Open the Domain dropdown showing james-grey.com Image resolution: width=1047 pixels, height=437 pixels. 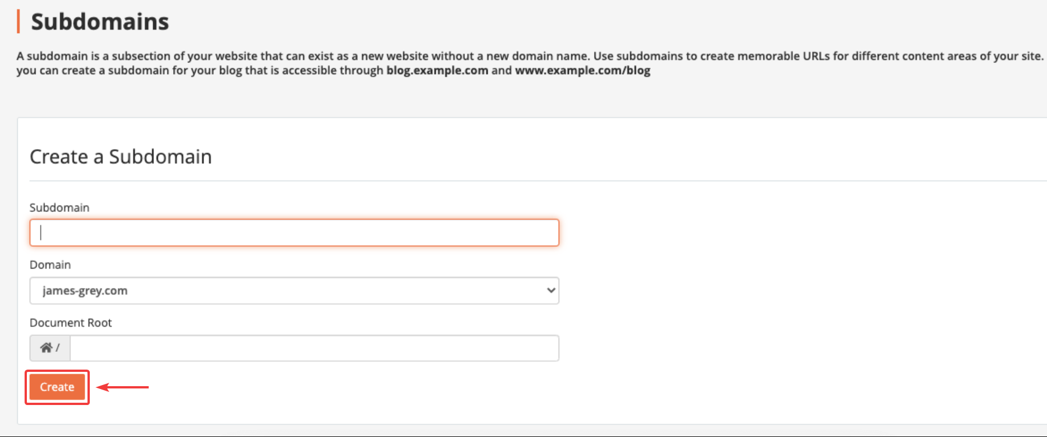(294, 291)
